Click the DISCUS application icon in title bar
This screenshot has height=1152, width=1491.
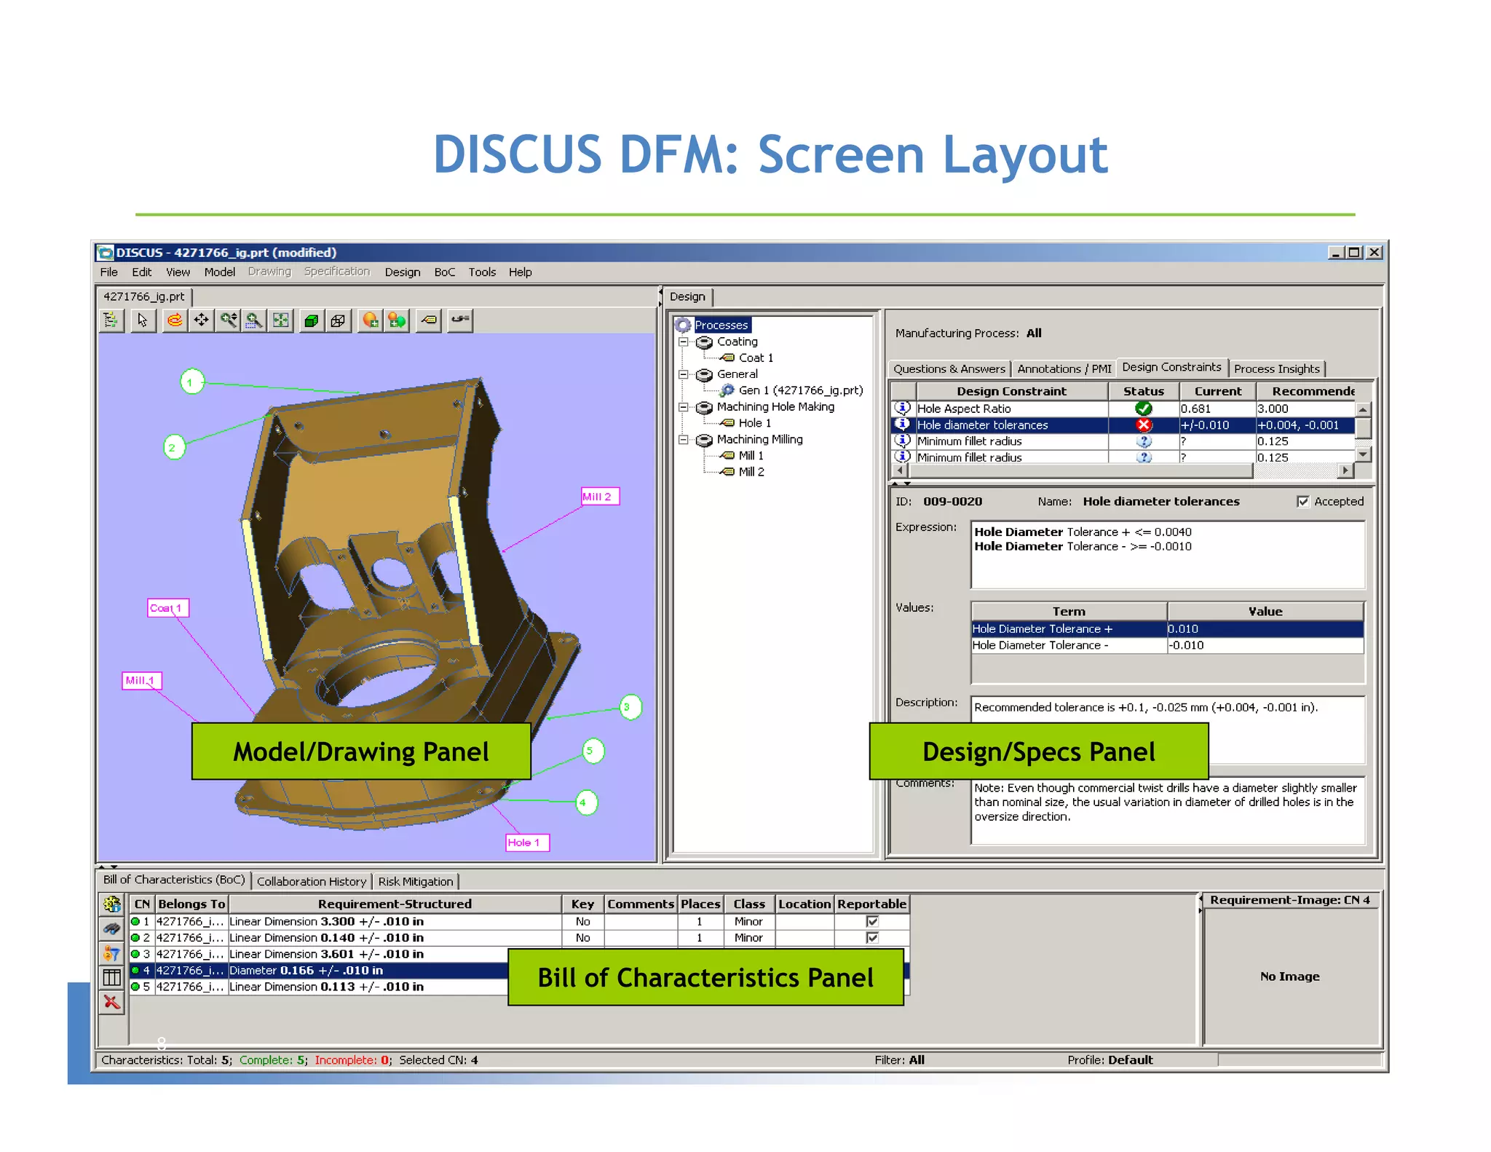point(106,253)
